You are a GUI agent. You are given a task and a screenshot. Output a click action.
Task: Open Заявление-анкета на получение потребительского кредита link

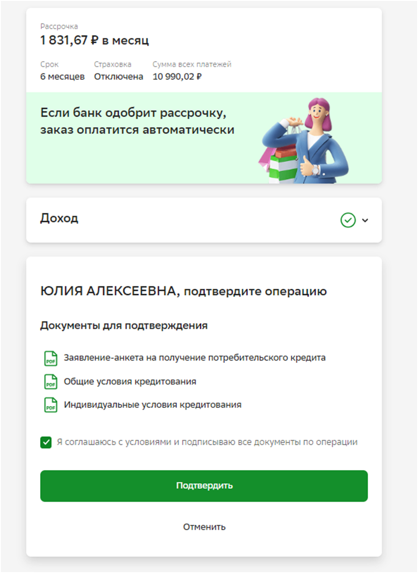tap(195, 358)
